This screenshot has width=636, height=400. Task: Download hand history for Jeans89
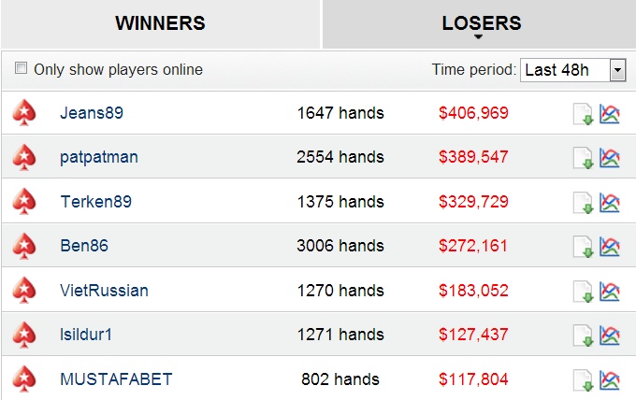(584, 114)
